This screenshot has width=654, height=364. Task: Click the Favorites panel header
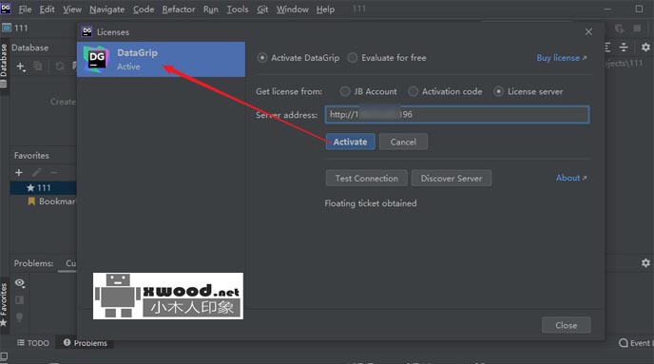[x=31, y=156]
